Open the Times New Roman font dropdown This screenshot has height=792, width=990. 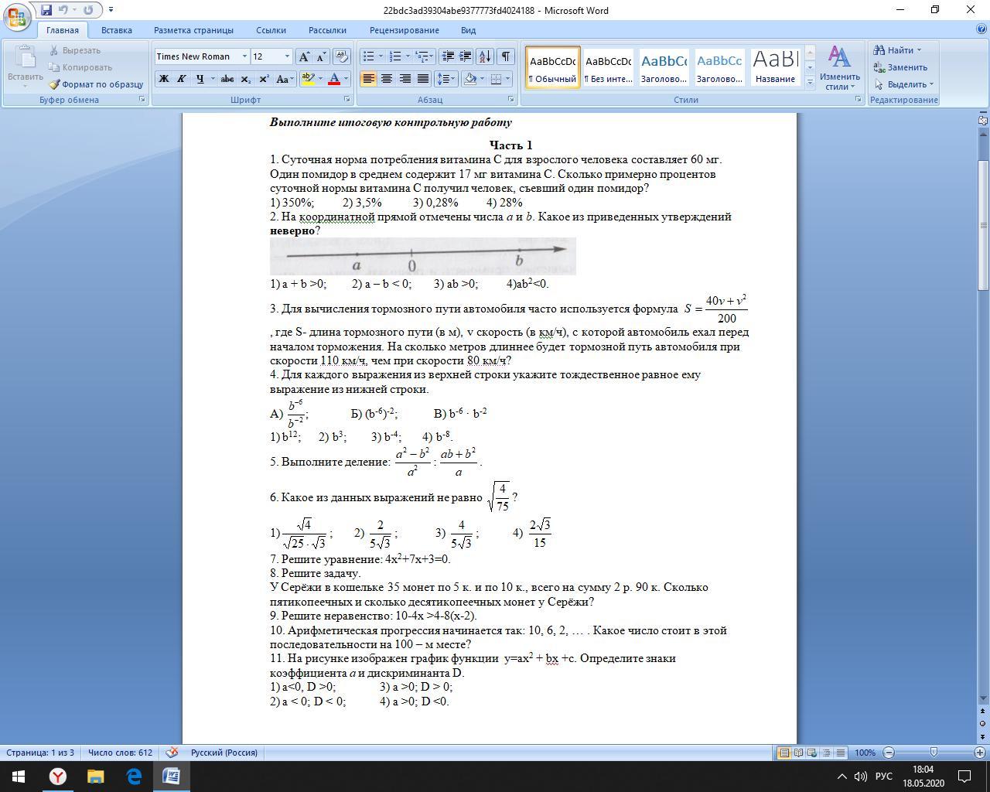tap(244, 56)
